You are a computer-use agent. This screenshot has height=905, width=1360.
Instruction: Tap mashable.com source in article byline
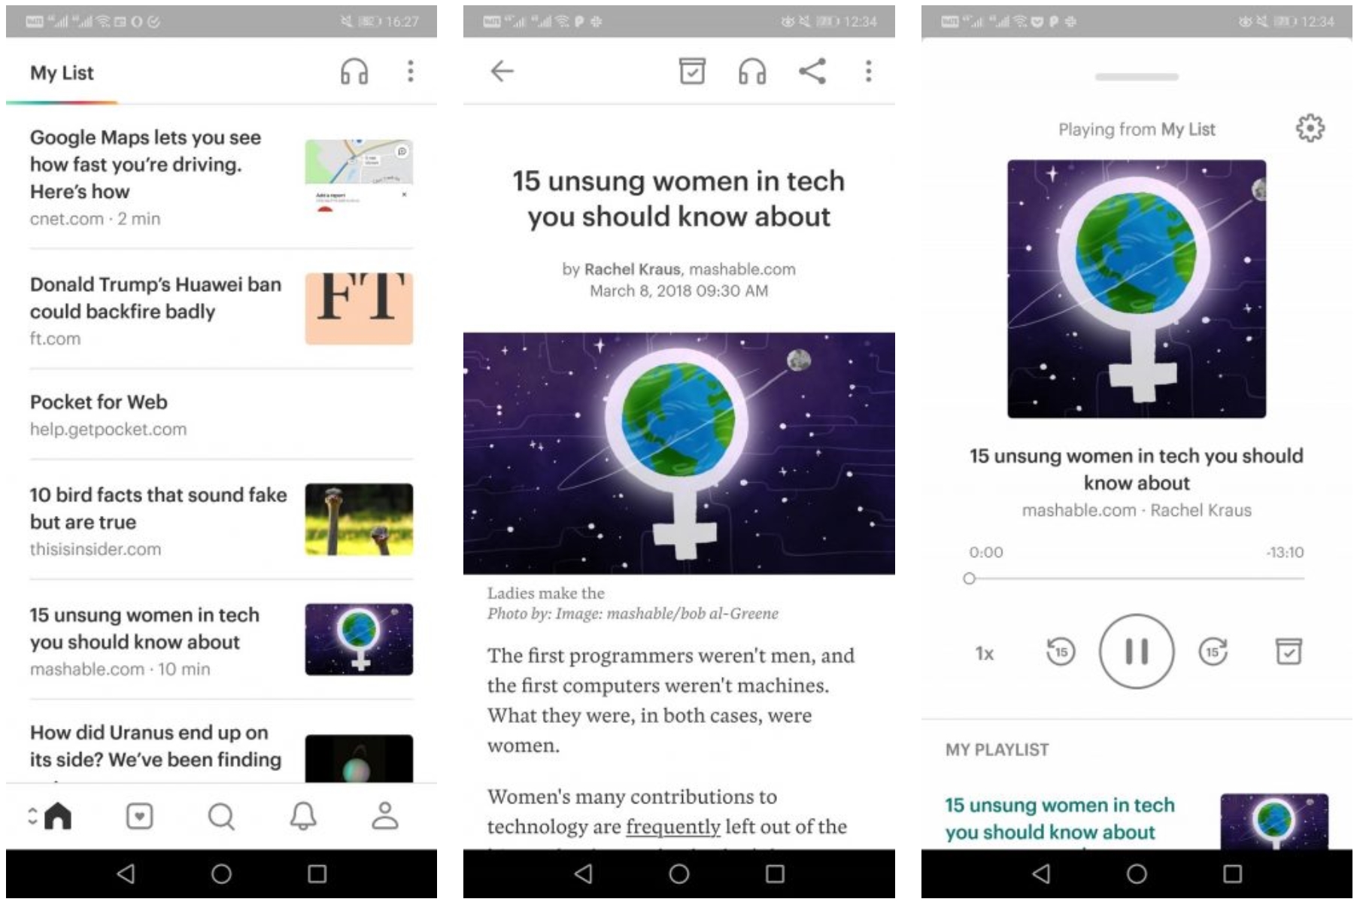(x=742, y=269)
